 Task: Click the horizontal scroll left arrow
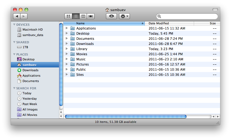(x=213, y=116)
